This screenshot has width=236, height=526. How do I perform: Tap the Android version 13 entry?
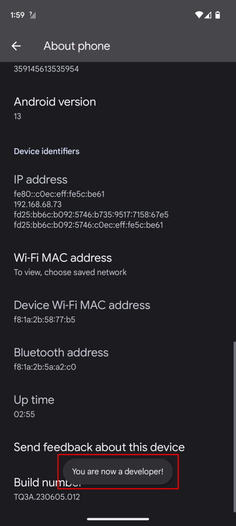point(55,108)
